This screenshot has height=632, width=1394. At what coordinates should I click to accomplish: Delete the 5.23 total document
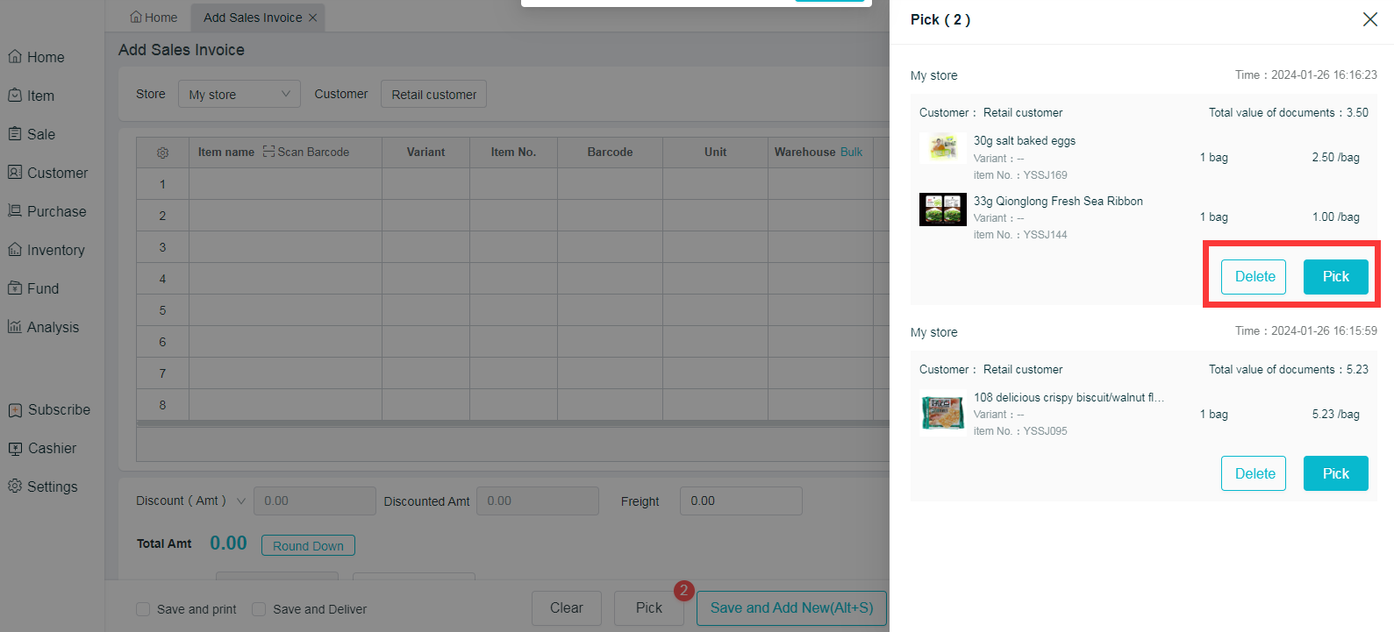coord(1253,473)
